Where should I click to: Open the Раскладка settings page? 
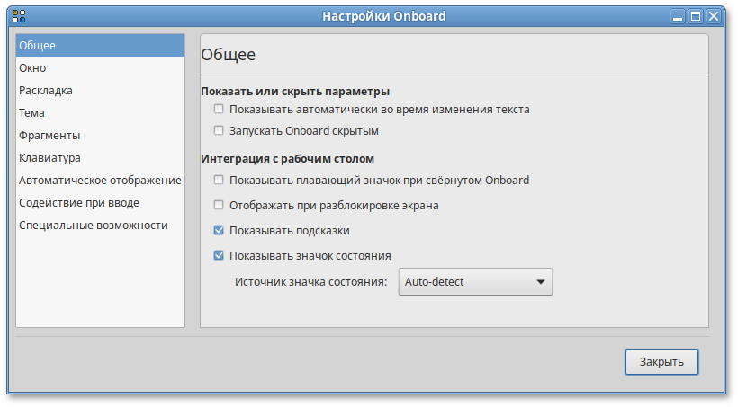(x=100, y=91)
